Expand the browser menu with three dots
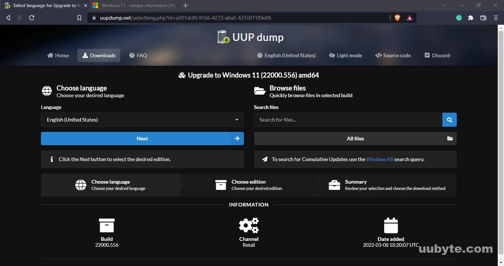This screenshot has height=266, width=504. (496, 17)
